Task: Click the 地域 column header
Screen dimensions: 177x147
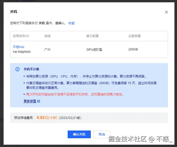Action: tap(47, 36)
